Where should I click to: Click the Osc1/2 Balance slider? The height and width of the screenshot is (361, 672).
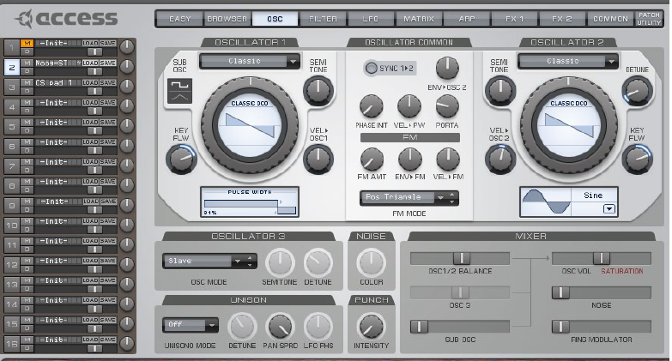click(460, 258)
